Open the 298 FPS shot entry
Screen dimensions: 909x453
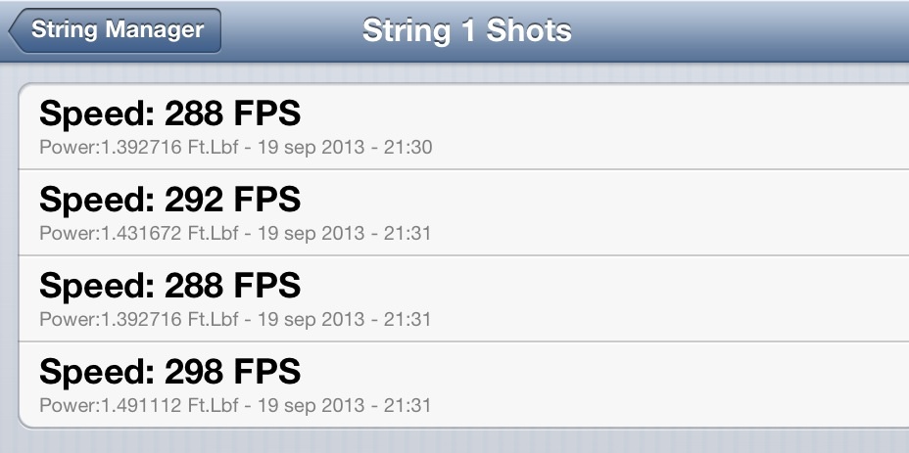(460, 385)
